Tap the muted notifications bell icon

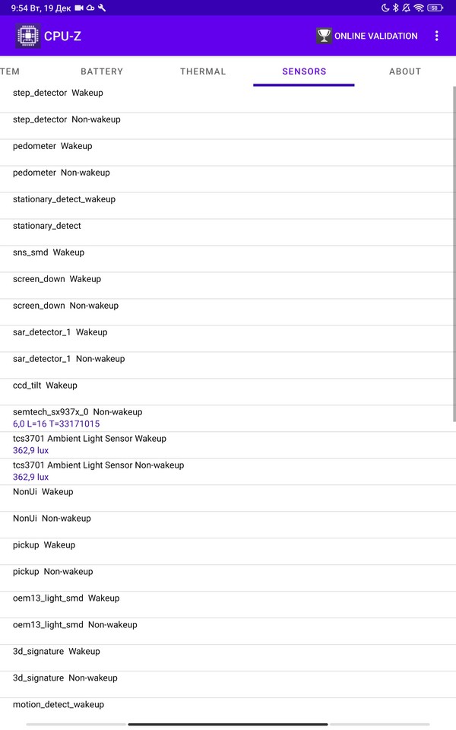[407, 8]
